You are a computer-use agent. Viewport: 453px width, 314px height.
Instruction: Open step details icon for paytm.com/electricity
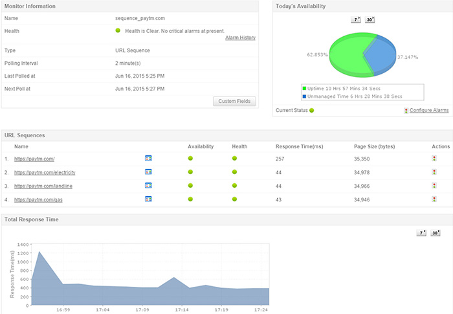pos(148,172)
